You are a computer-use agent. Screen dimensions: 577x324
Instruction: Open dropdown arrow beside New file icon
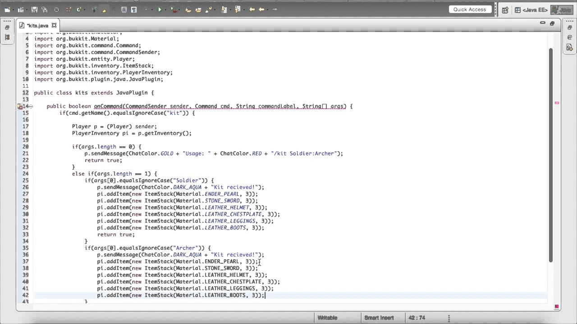(x=14, y=10)
